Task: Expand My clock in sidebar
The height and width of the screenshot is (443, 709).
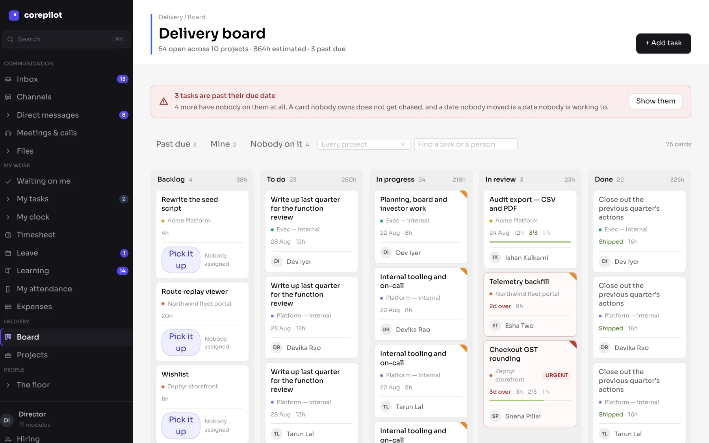Action: [x=8, y=217]
